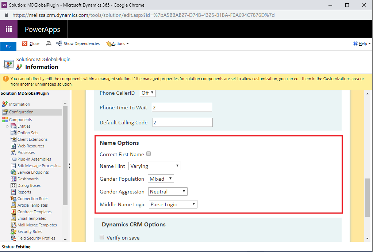Screen dimensions: 373x252
Task: Click the Entities icon in the tree
Action: pyautogui.click(x=14, y=126)
